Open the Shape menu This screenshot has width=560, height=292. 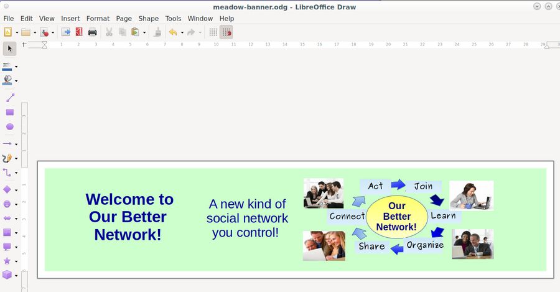pos(148,19)
